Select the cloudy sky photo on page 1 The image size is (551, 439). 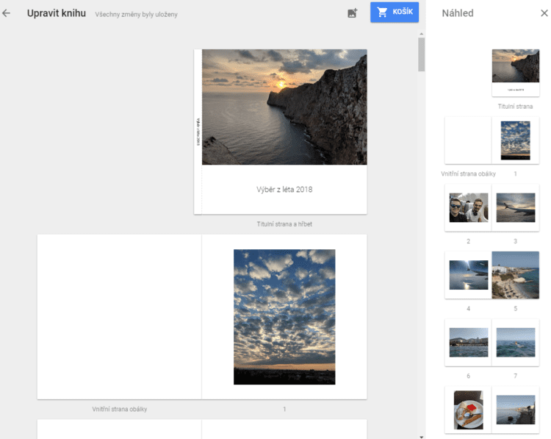[284, 317]
